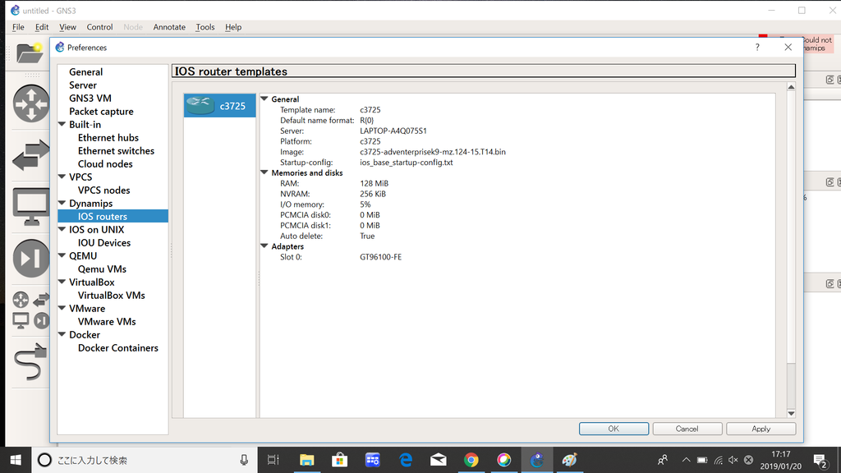Collapse the VMware tree section
Screen dimensions: 841x473
[x=62, y=309]
